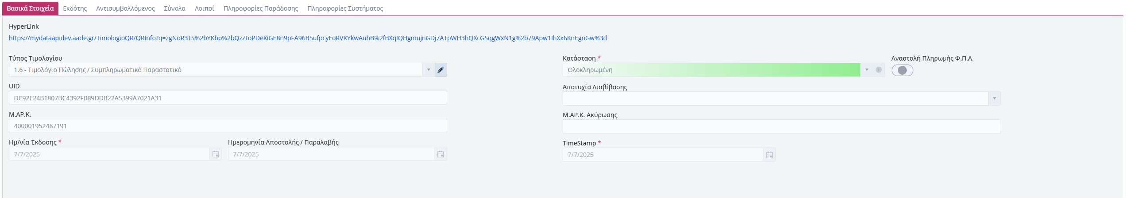This screenshot has width=1129, height=198.
Task: Open calendar picker for Ημ/νία Έκδοσης
Action: pyautogui.click(x=216, y=154)
